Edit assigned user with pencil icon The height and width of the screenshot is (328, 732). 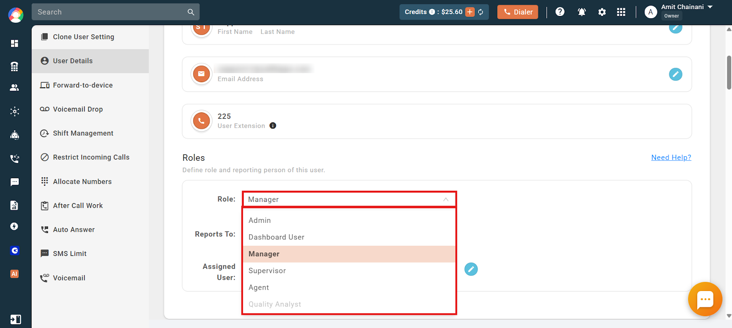tap(471, 269)
